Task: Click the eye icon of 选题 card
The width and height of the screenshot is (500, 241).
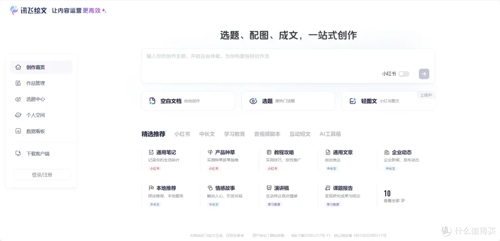Action: click(x=253, y=101)
